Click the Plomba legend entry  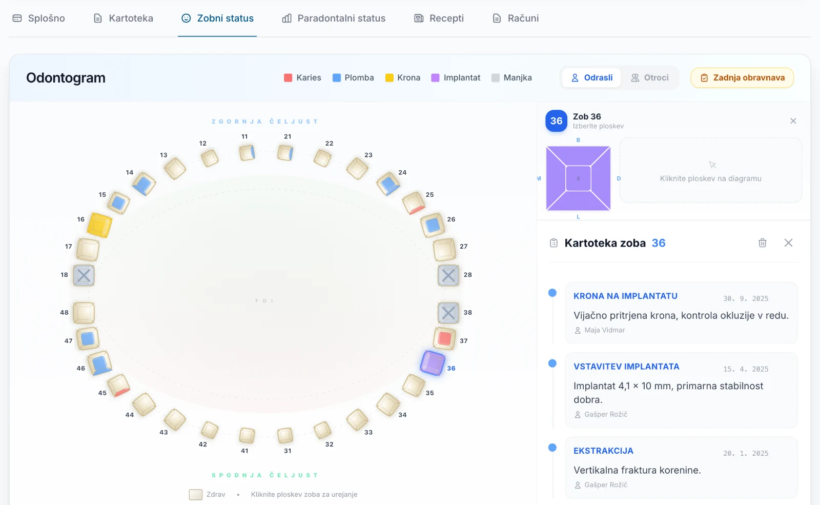coord(353,78)
